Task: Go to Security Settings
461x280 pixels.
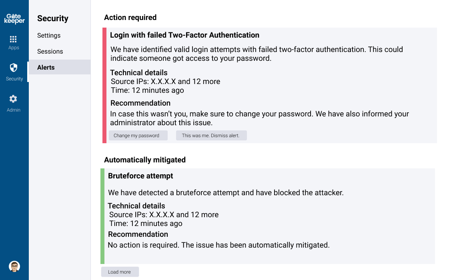Action: 49,36
